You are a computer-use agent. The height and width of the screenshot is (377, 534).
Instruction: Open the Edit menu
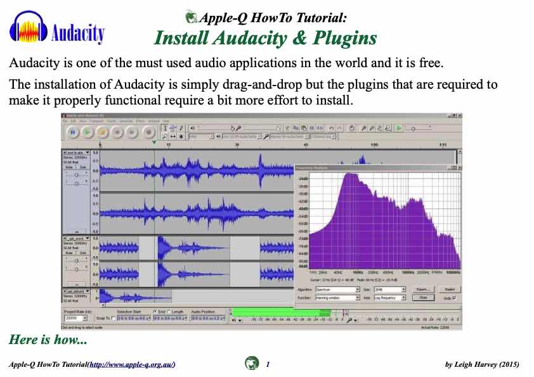[74, 121]
